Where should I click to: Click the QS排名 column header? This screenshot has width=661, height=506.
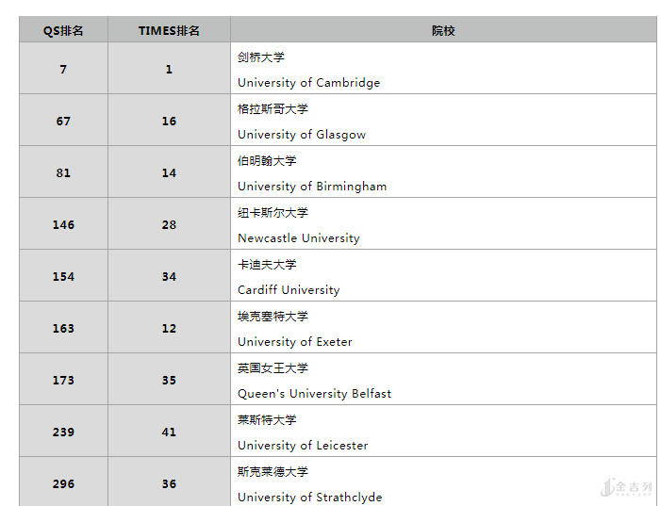pyautogui.click(x=63, y=30)
